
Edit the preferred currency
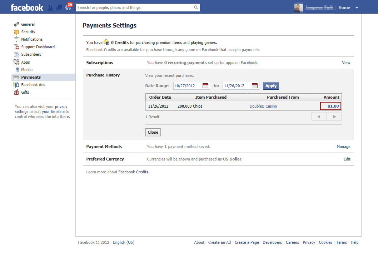(x=347, y=159)
